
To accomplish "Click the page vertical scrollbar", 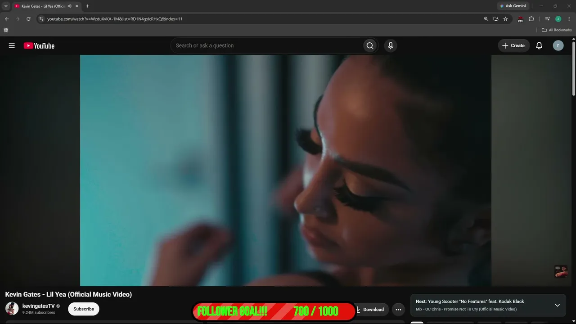I will pos(574,67).
